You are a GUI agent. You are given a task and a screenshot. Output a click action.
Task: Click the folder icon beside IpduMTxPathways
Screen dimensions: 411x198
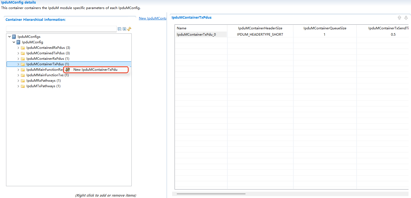point(23,86)
